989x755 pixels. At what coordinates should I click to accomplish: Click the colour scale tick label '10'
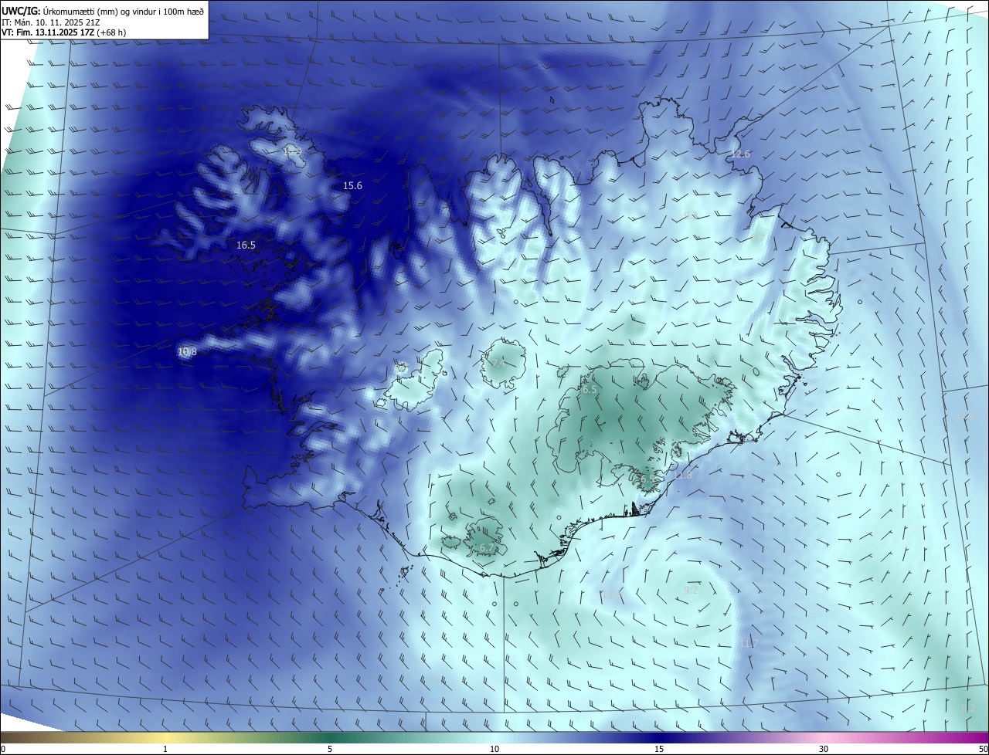[x=494, y=749]
